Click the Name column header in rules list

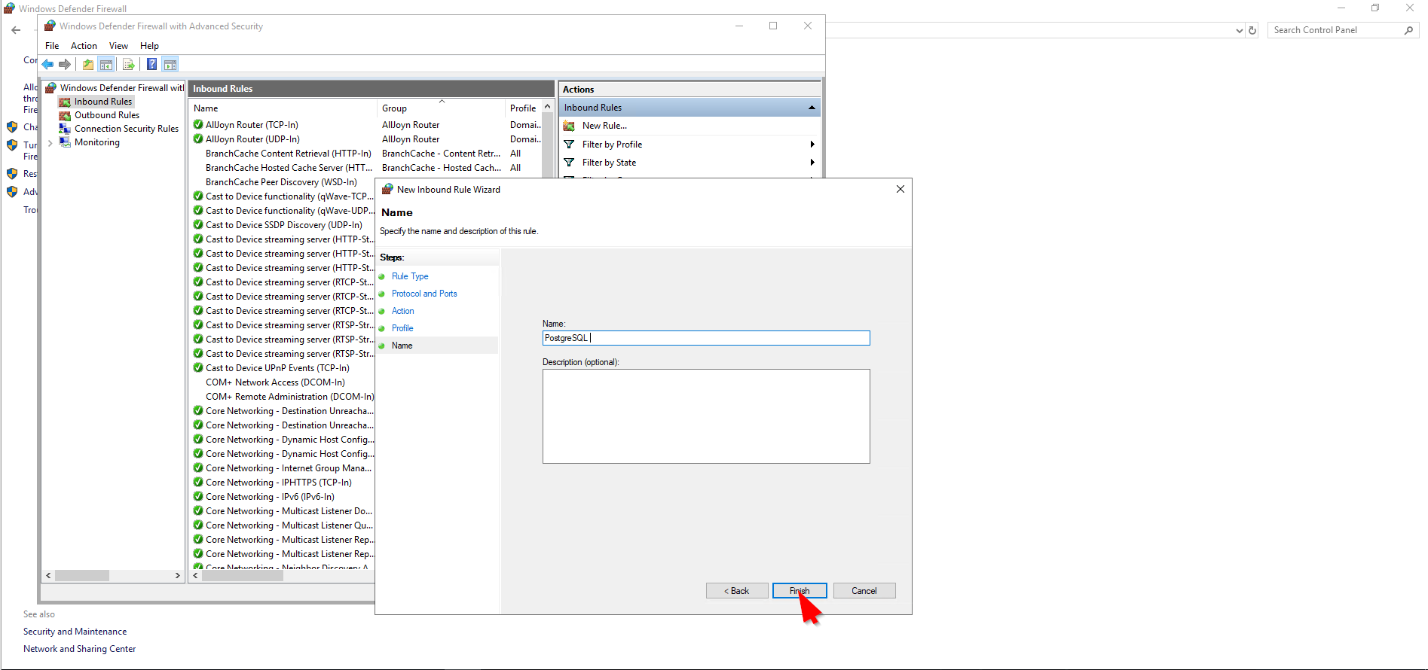[283, 108]
